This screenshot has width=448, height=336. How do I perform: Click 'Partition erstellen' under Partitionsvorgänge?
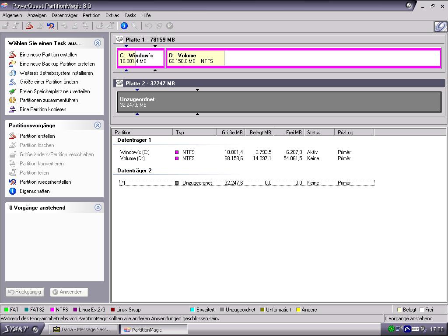coord(37,136)
